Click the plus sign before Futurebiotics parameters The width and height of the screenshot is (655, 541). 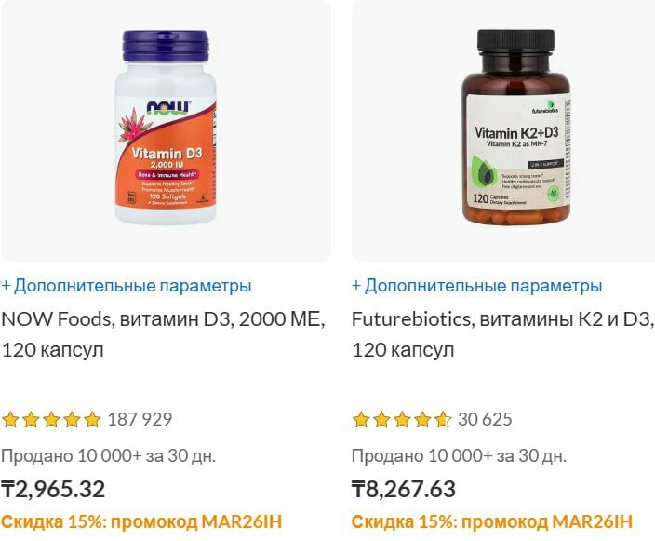356,286
